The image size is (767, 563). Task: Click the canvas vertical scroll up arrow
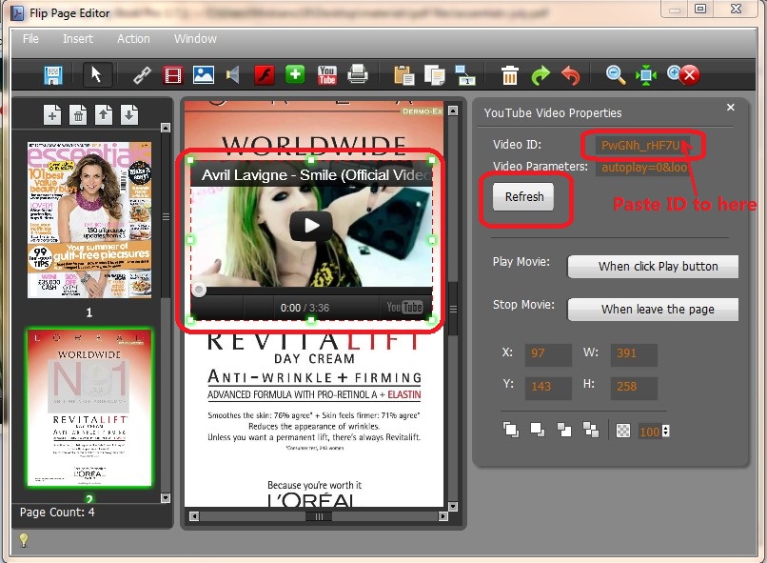click(453, 111)
